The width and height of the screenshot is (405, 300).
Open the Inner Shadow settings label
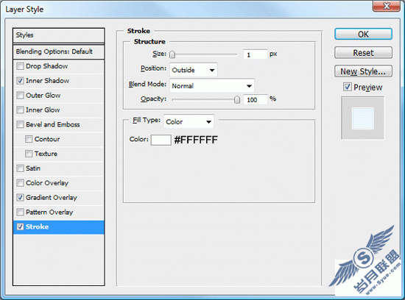(48, 81)
